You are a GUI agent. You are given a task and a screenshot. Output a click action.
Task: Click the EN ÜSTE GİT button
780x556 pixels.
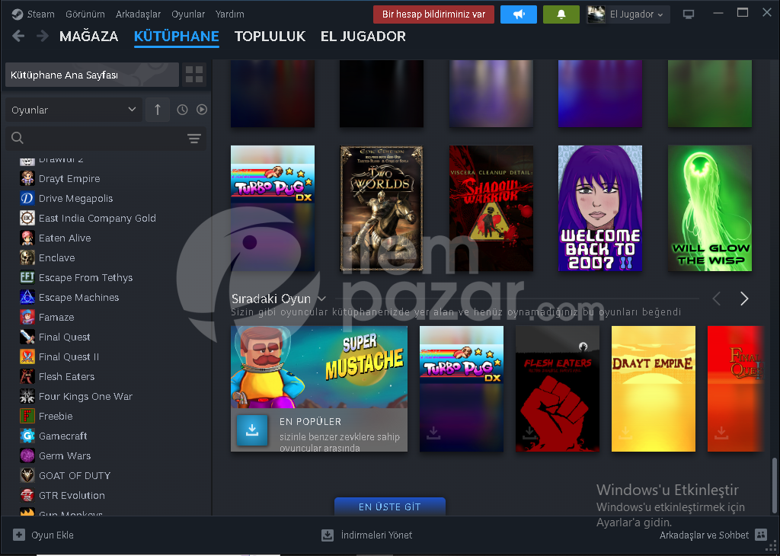click(x=390, y=506)
